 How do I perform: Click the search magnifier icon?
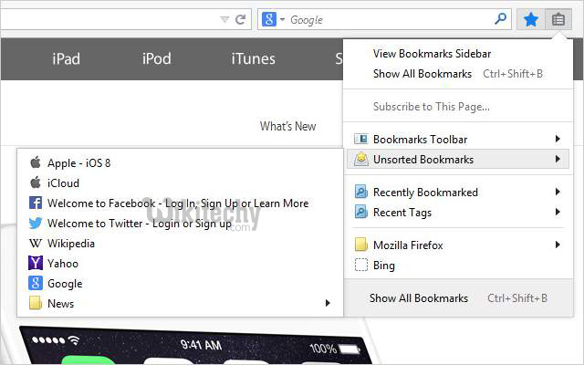coord(501,18)
